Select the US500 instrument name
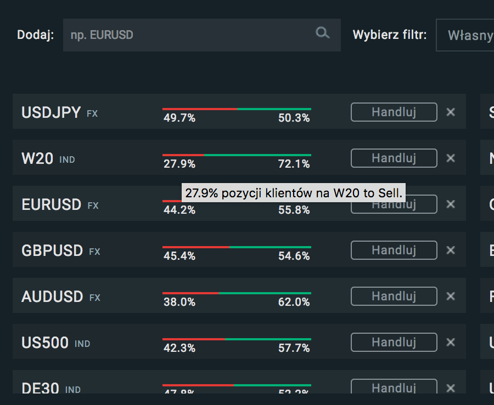The width and height of the screenshot is (494, 405). click(45, 343)
